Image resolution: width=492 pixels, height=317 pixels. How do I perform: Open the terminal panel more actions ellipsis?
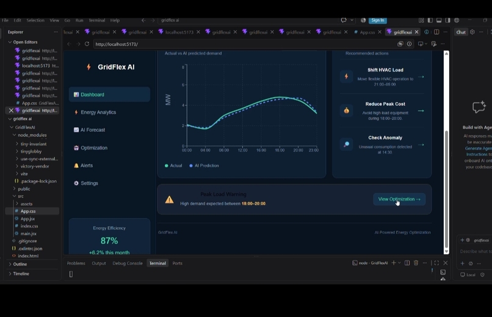pos(424,263)
